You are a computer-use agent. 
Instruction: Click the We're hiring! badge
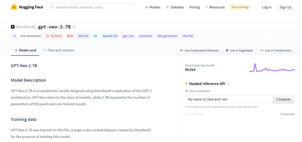click(240, 7)
